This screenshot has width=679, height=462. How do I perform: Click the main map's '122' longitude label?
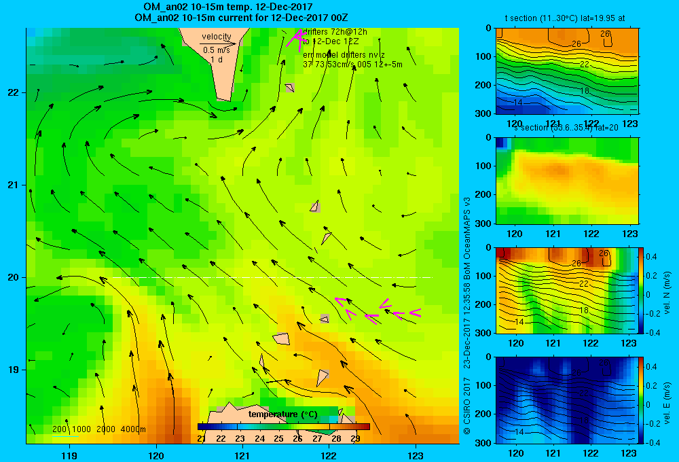[x=329, y=455]
